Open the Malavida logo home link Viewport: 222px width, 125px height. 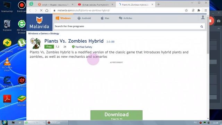pyautogui.click(x=39, y=22)
